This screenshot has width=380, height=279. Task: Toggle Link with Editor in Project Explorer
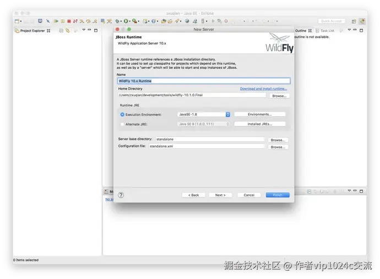click(x=68, y=30)
